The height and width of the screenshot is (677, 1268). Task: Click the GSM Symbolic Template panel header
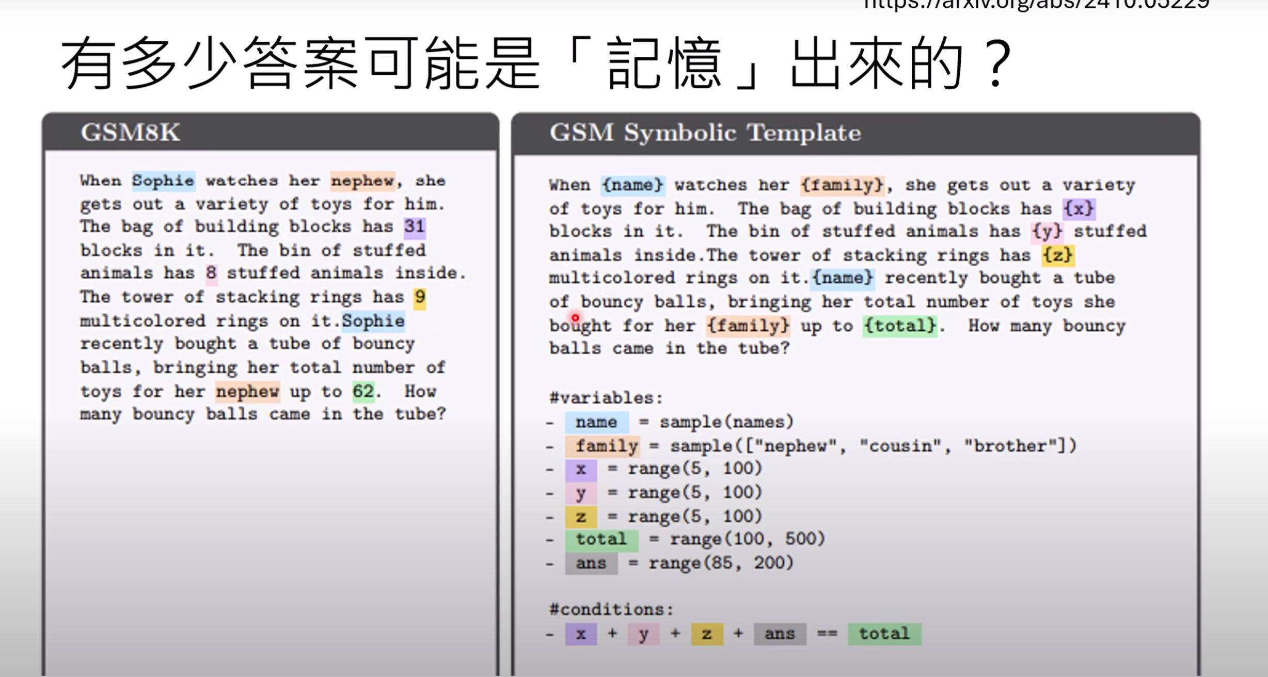(x=855, y=133)
